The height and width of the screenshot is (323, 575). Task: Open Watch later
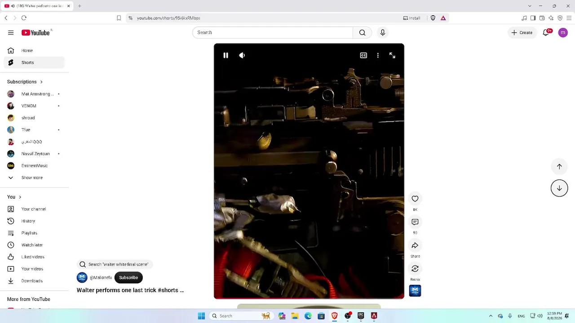point(34,245)
